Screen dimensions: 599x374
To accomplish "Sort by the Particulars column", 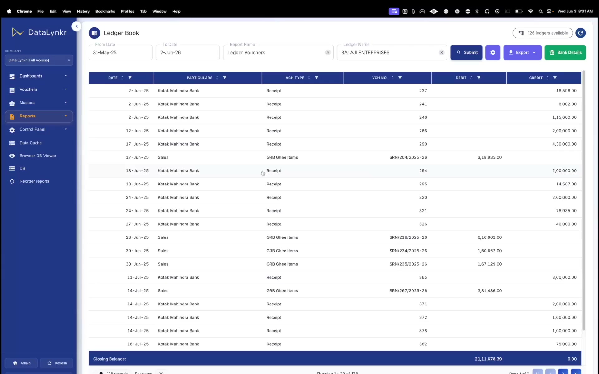I will point(217,78).
